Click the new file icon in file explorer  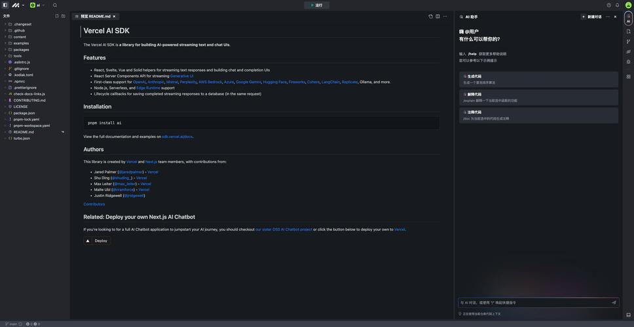pos(56,16)
